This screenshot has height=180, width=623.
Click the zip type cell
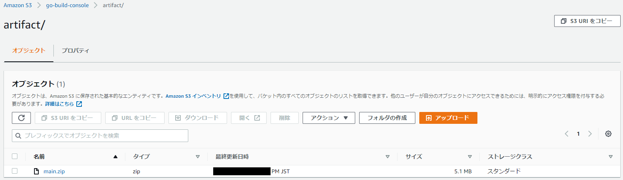point(136,171)
